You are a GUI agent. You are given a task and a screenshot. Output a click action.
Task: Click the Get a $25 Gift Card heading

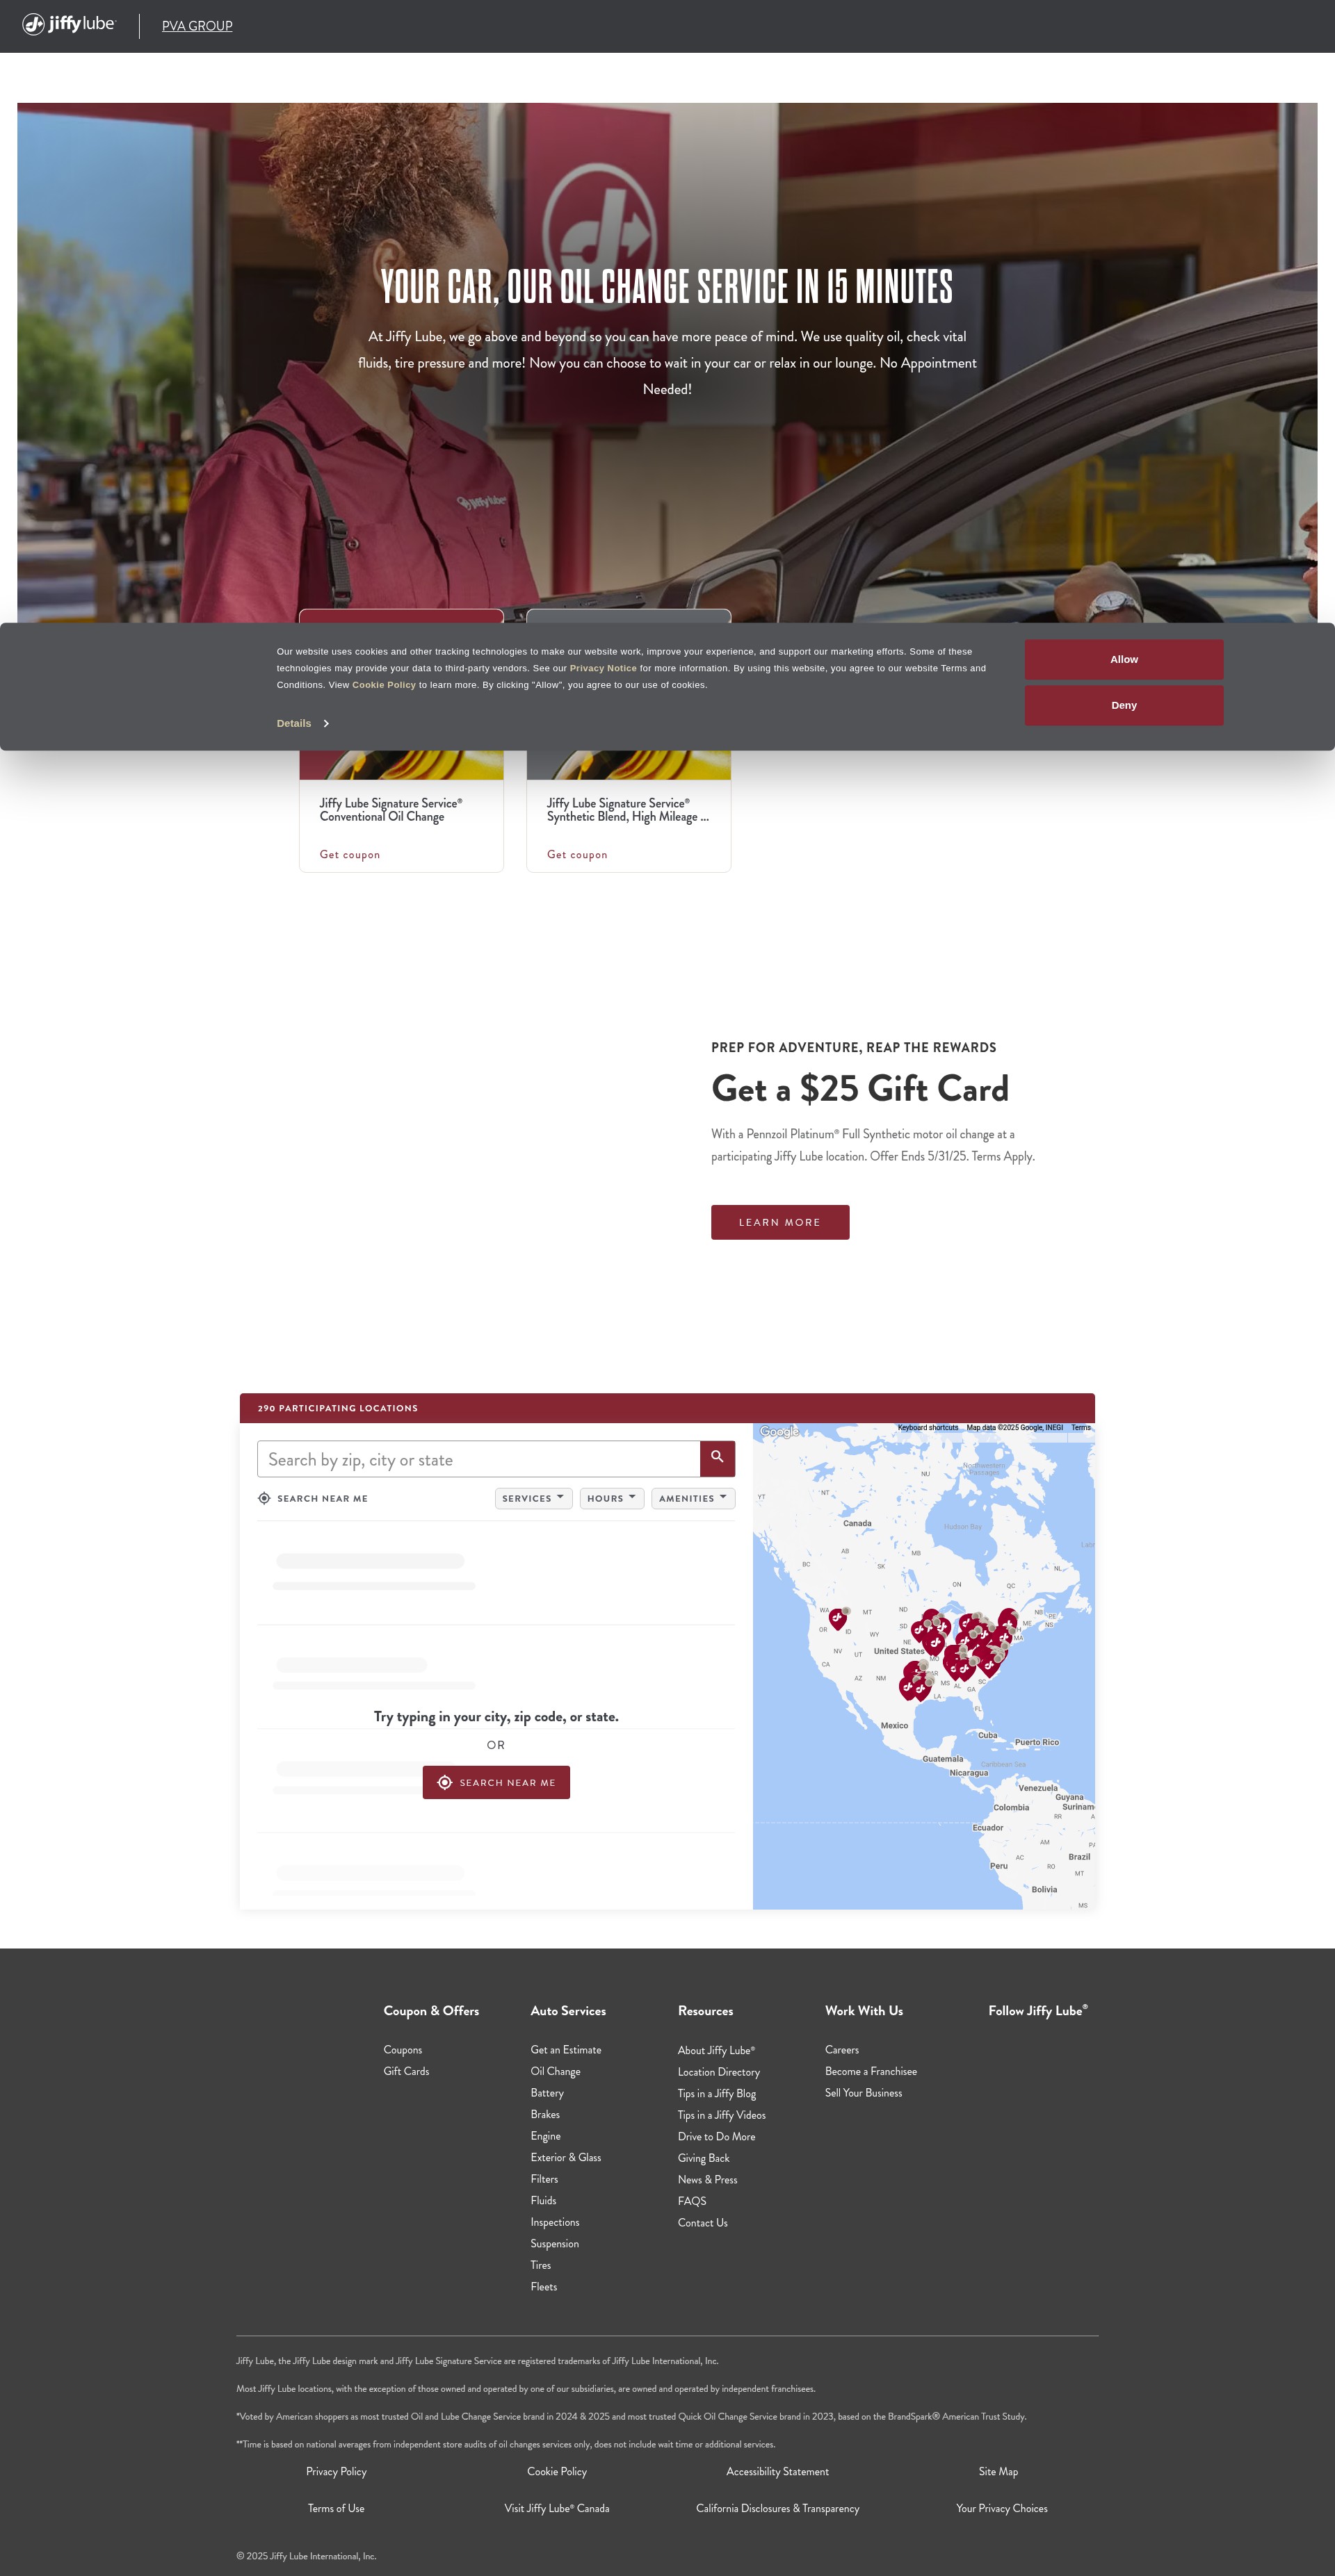[859, 1088]
